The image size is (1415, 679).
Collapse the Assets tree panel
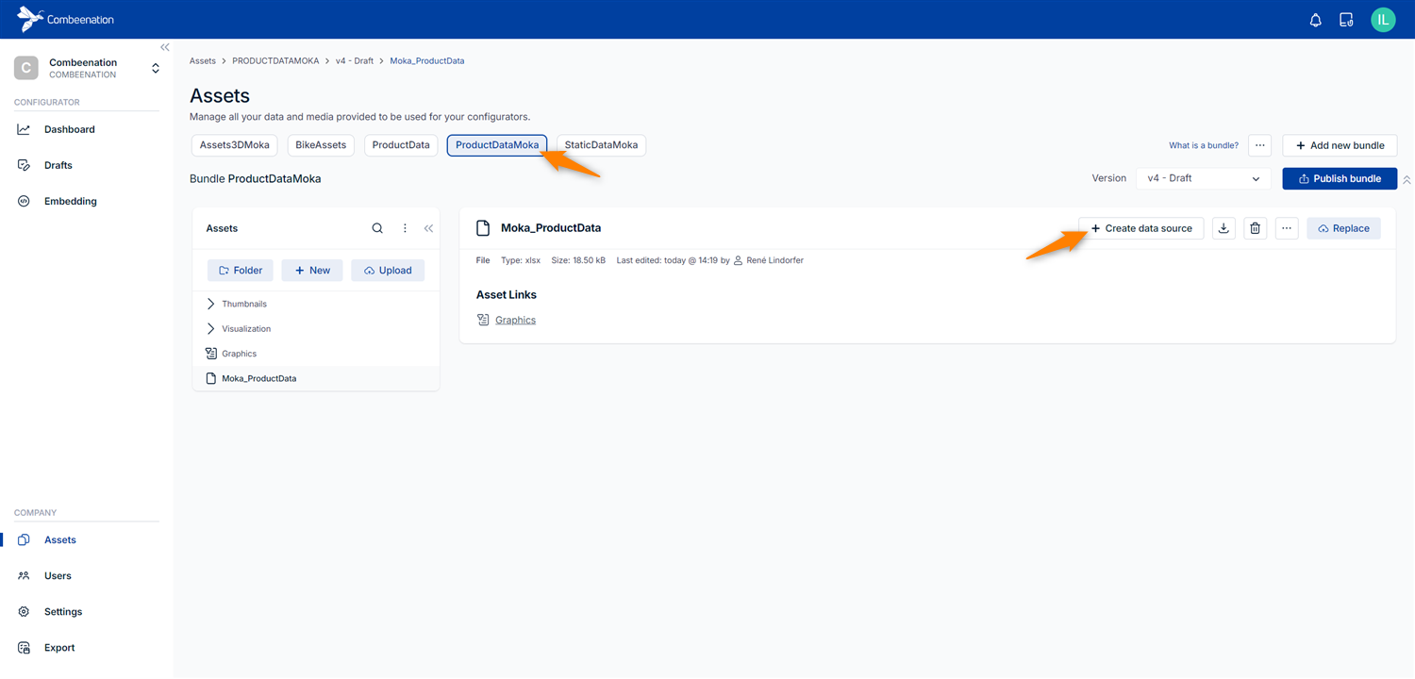point(428,228)
